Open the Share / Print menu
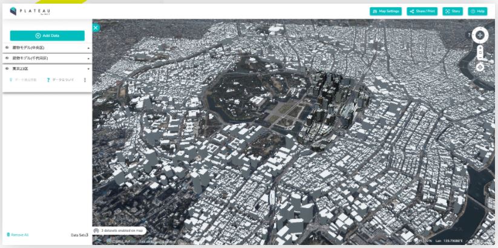This screenshot has width=498, height=248. (x=422, y=11)
